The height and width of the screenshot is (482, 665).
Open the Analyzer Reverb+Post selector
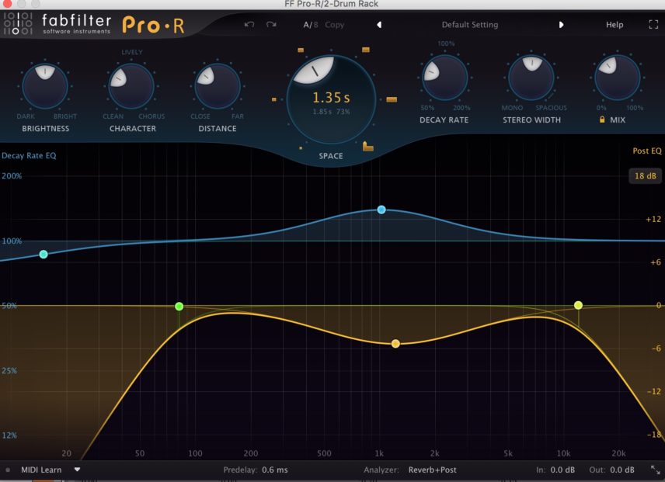(432, 470)
